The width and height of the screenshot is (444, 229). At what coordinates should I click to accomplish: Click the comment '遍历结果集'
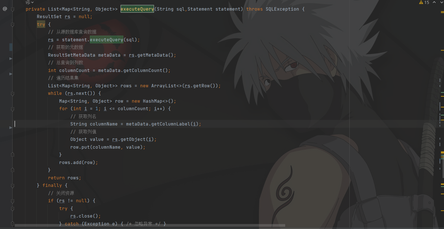click(x=67, y=78)
